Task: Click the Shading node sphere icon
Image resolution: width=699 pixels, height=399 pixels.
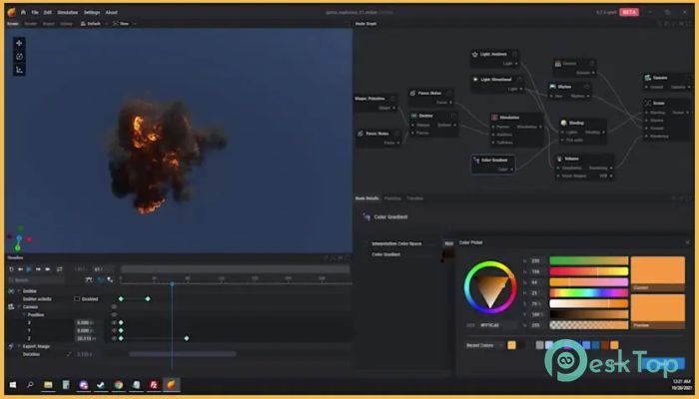Action: coord(563,123)
